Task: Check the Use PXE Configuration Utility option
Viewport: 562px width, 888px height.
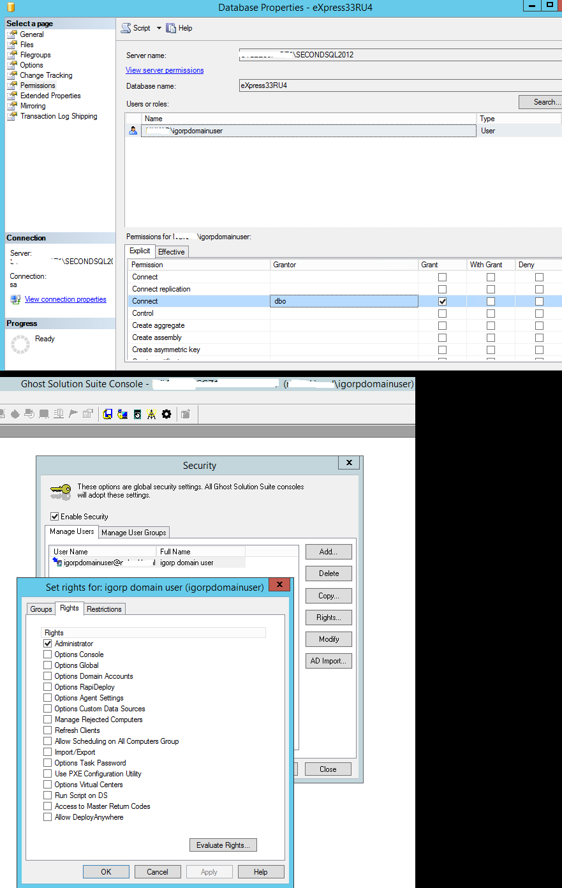Action: 47,773
